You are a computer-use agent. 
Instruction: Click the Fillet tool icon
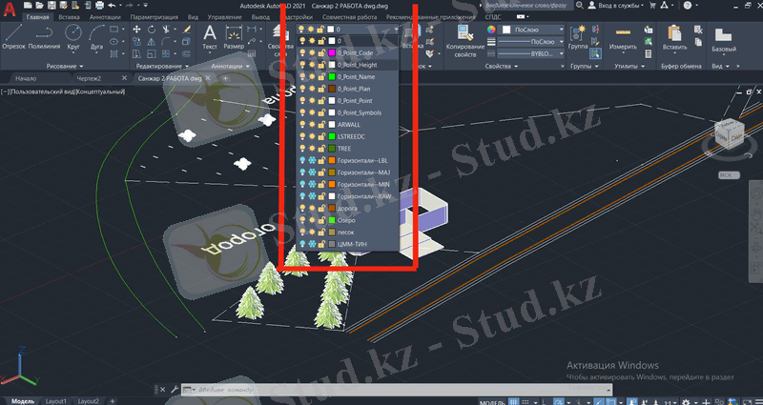[166, 42]
